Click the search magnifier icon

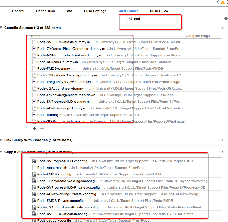[131, 19]
